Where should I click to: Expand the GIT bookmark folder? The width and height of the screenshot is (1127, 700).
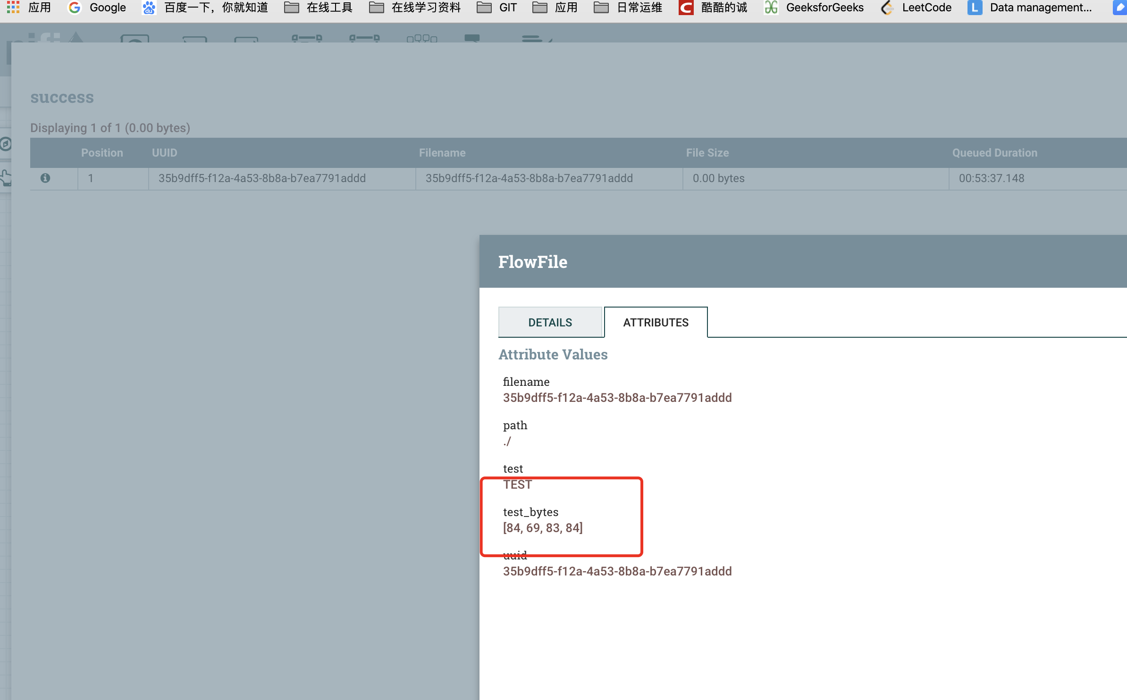click(x=497, y=8)
